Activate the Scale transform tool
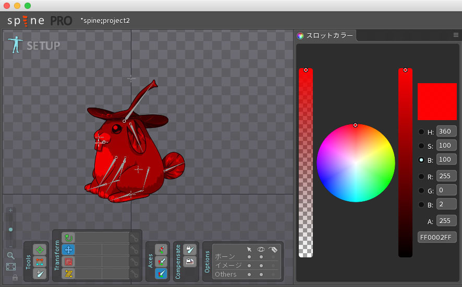462x287 pixels. [x=68, y=262]
